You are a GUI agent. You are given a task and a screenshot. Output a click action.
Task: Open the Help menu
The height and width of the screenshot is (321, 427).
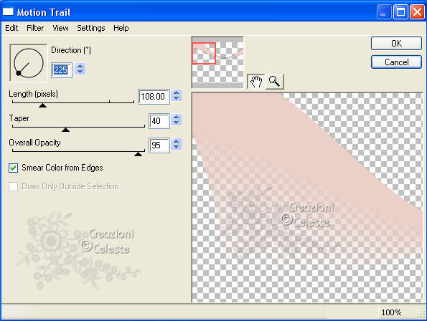[121, 28]
